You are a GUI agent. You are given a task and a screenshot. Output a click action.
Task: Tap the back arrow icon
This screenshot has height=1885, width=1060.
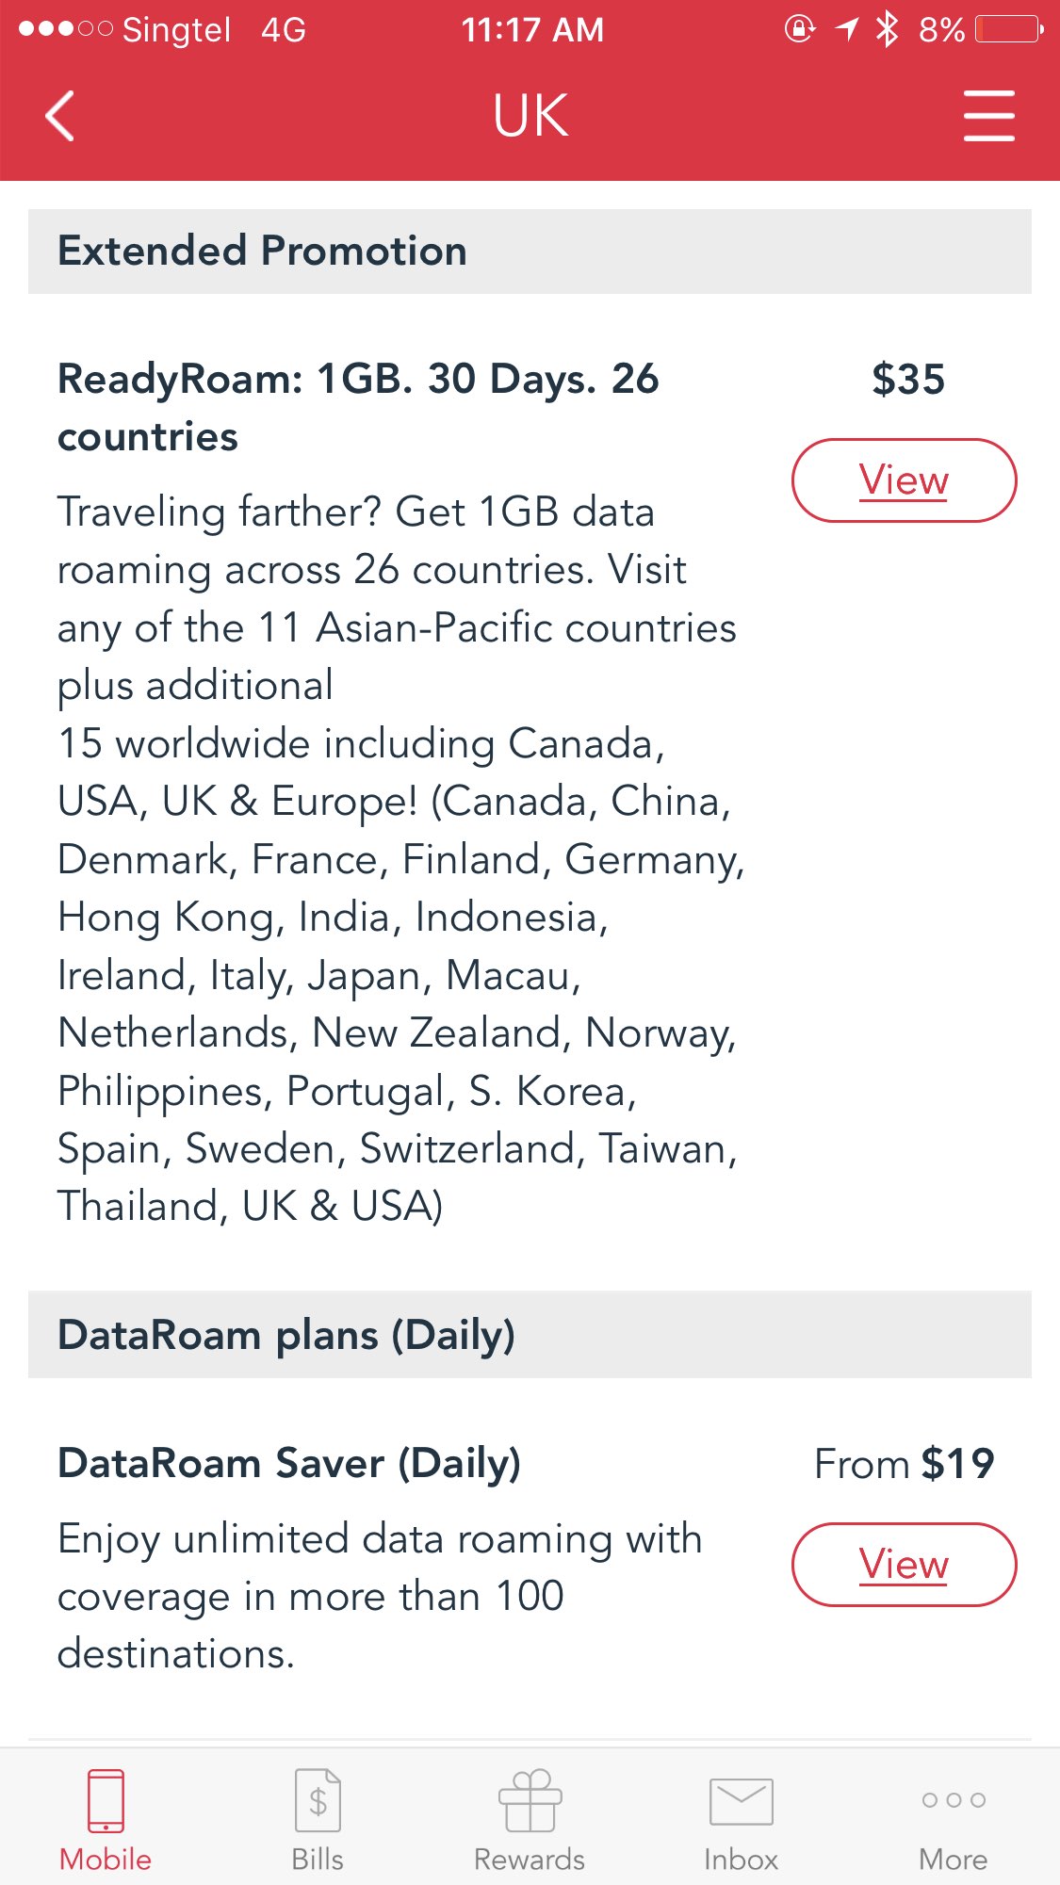60,116
